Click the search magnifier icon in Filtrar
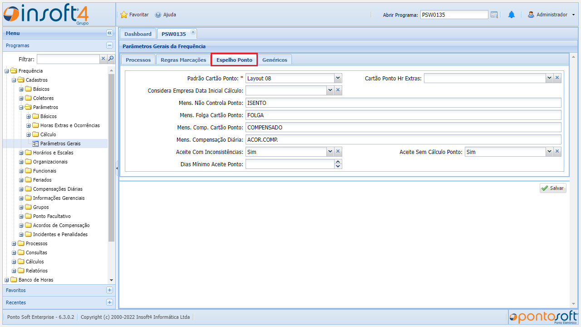 click(x=111, y=59)
